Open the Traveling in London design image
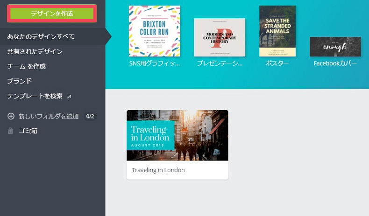369x216 pixels. click(177, 135)
